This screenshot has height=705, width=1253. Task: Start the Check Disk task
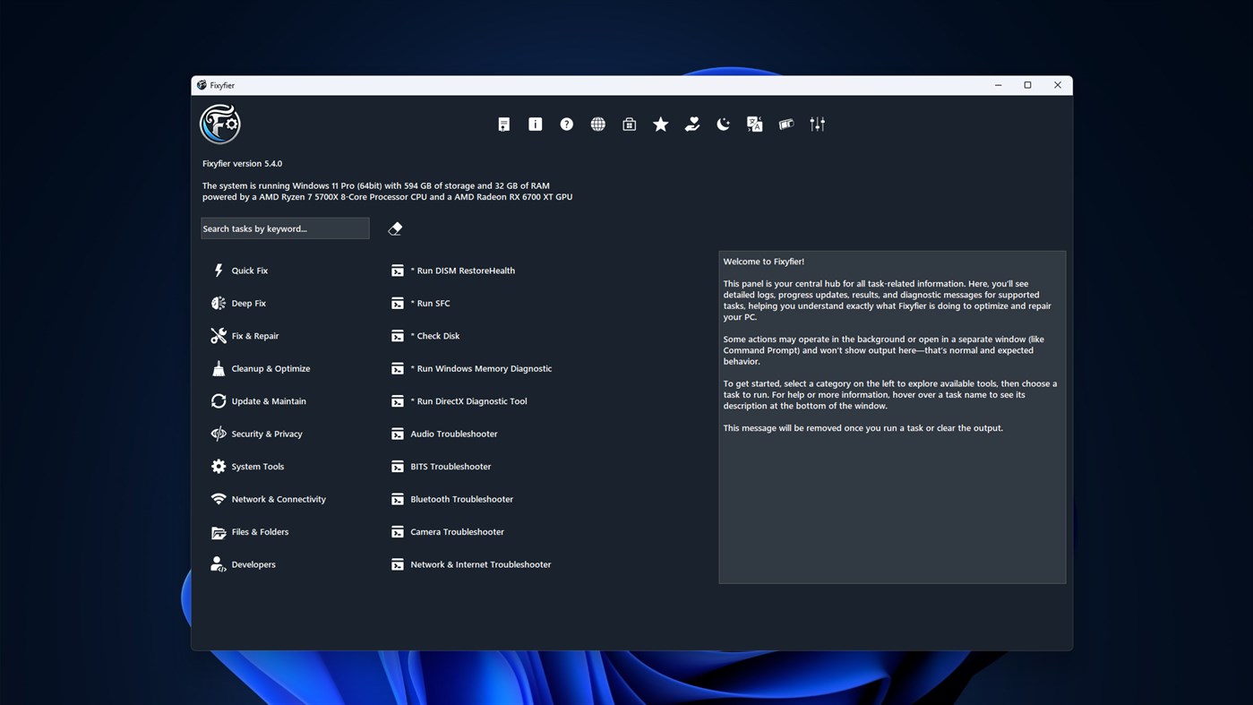click(x=425, y=336)
